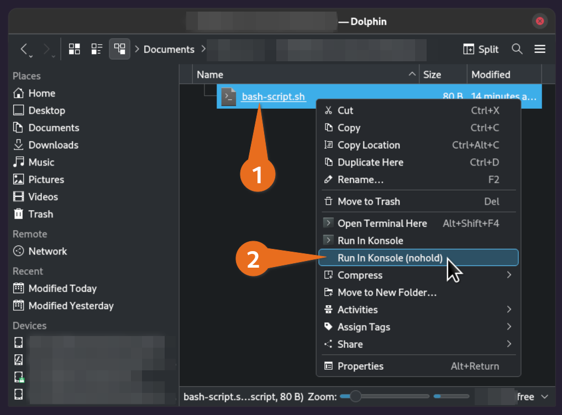Click the Trash bin icon

(18, 214)
